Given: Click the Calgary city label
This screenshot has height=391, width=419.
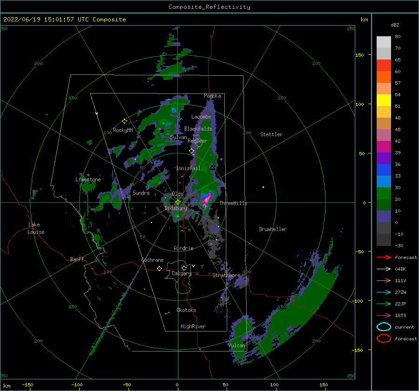Looking at the screenshot, I should tap(182, 273).
